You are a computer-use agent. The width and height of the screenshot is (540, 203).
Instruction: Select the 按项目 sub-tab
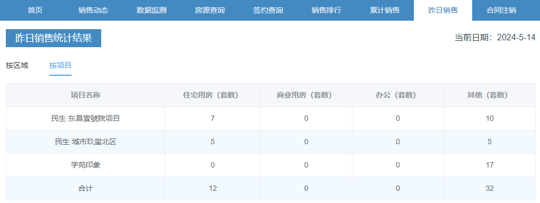(60, 66)
